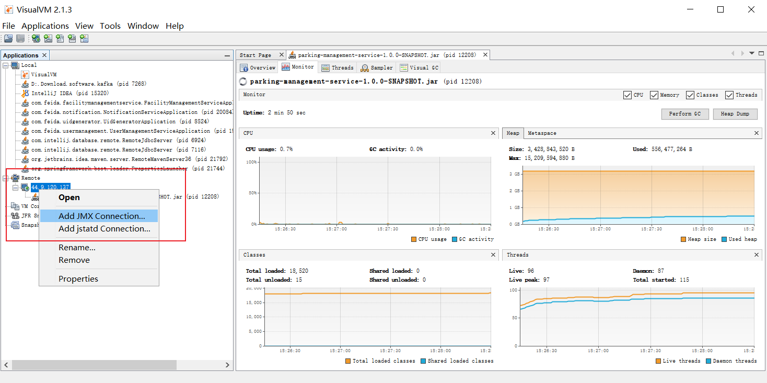Image resolution: width=767 pixels, height=383 pixels.
Task: Uncheck the Threads checkbox
Action: pos(729,95)
